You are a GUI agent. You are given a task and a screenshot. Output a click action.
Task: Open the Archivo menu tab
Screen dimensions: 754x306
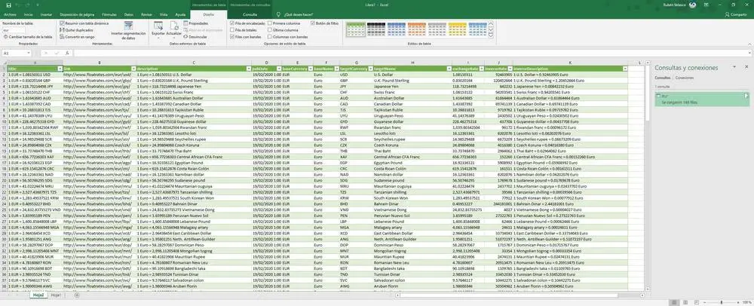click(x=10, y=15)
